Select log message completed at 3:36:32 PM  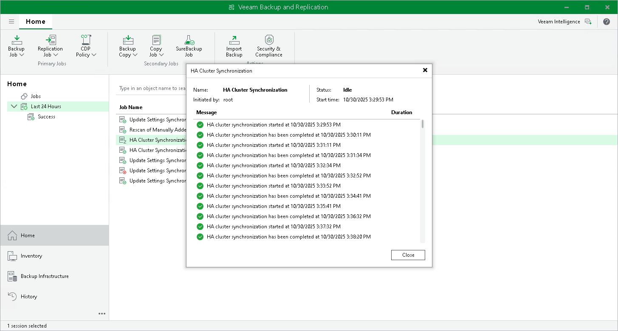point(289,216)
